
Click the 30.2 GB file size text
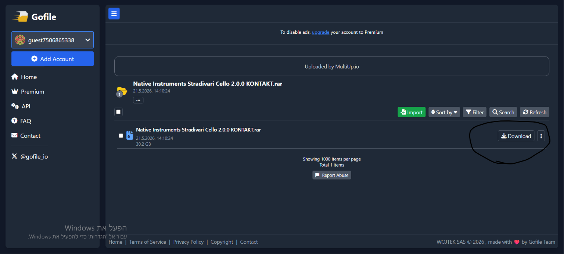143,144
